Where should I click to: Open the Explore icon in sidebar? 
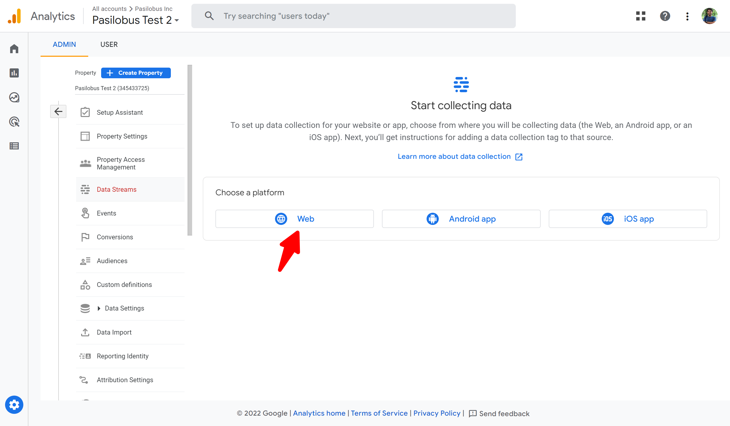click(x=14, y=97)
